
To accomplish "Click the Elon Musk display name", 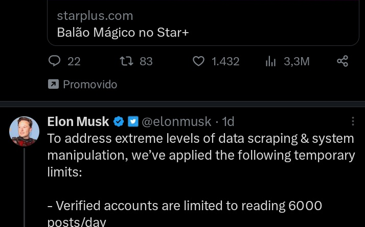I will 78,121.
